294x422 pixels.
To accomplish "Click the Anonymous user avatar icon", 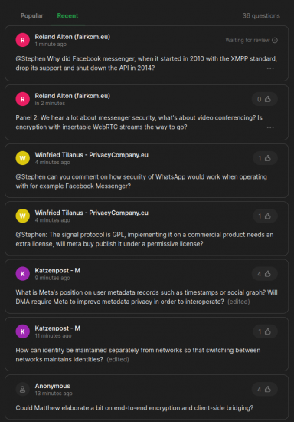I will point(23,389).
